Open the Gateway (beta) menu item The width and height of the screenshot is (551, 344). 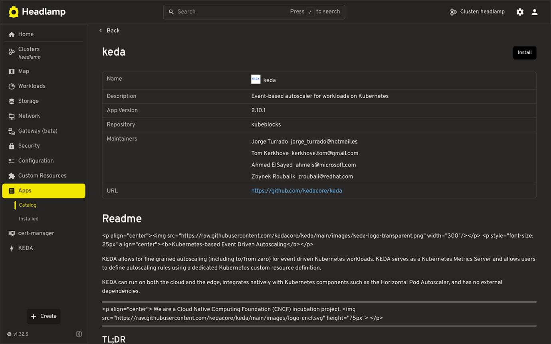[38, 131]
